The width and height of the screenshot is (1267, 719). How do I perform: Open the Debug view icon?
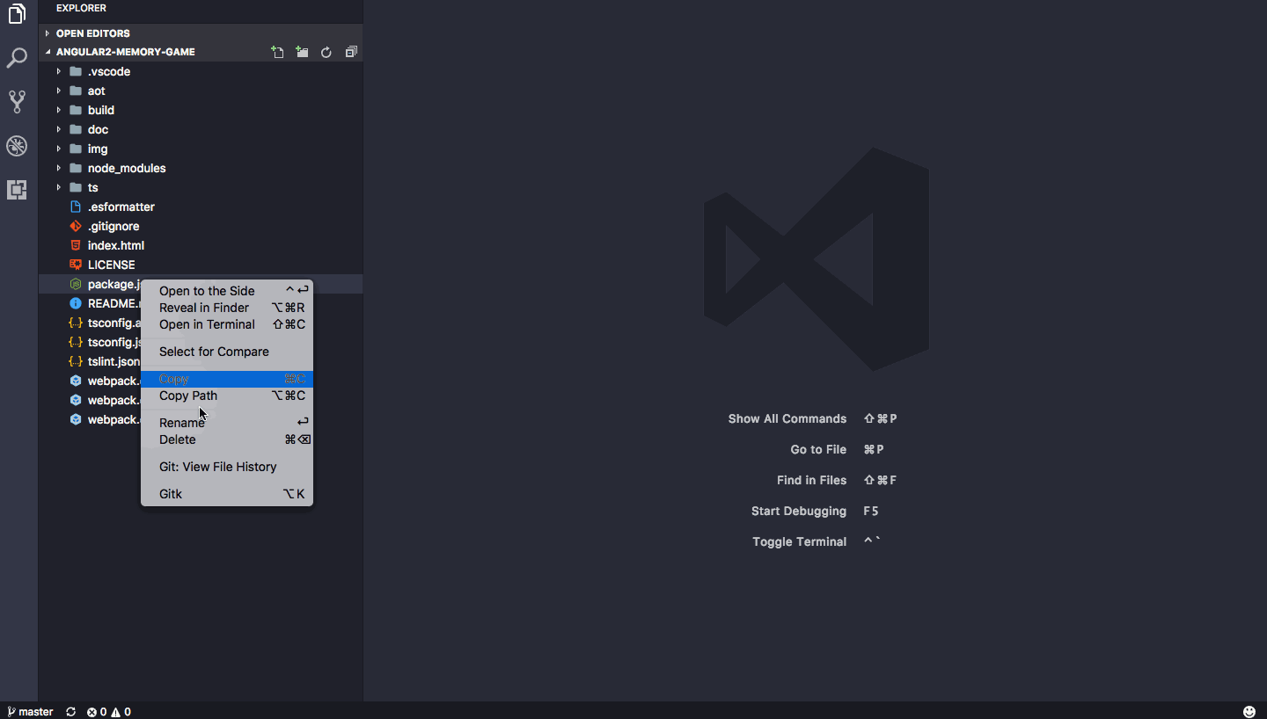(x=17, y=146)
